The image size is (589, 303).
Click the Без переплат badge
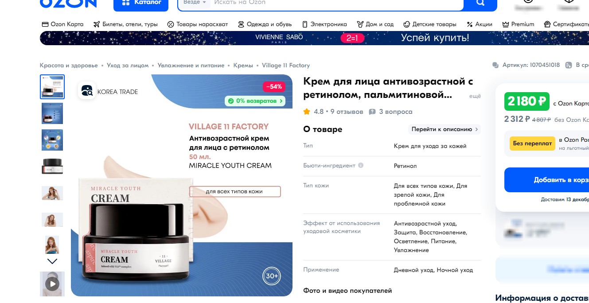click(532, 144)
